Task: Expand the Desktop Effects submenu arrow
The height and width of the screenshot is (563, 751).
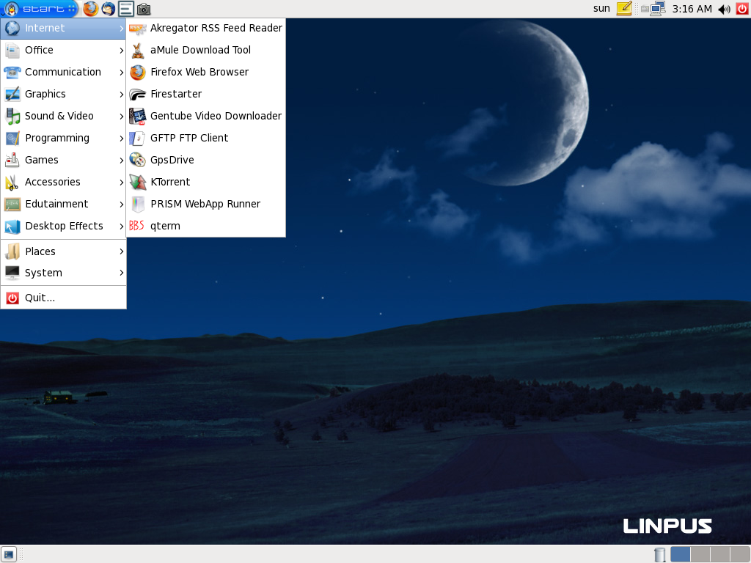Action: (x=121, y=227)
